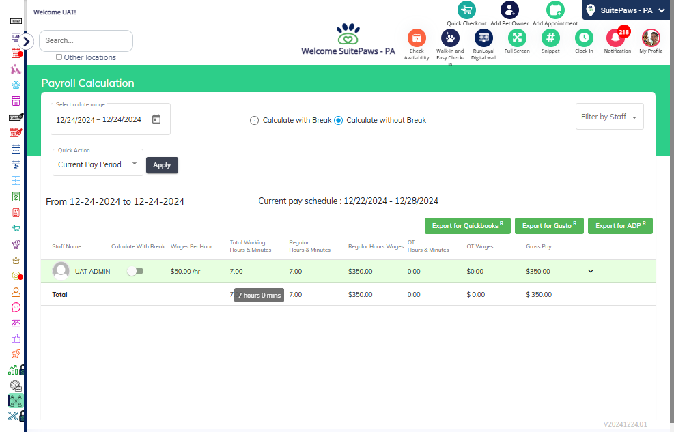Open the TODAY icon atop the sidebar

click(x=16, y=21)
